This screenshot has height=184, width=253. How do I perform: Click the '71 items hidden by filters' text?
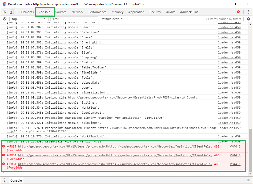(x=223, y=19)
